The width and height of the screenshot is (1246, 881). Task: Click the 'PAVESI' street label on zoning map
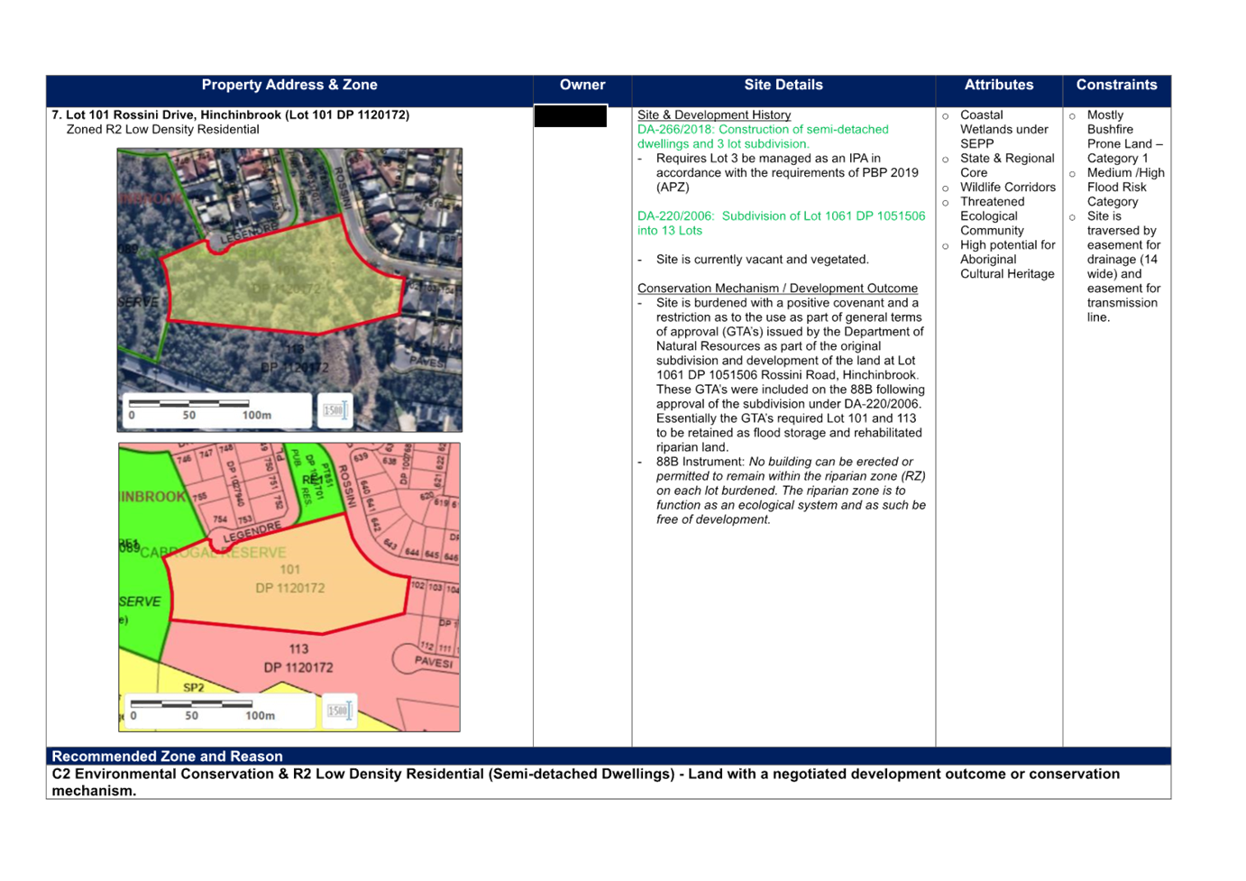[x=434, y=662]
